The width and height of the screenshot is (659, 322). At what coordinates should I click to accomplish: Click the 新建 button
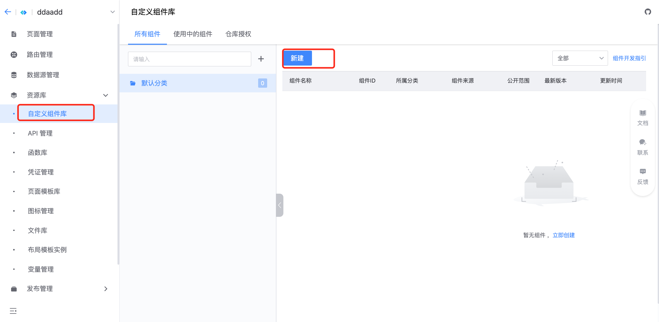point(297,58)
